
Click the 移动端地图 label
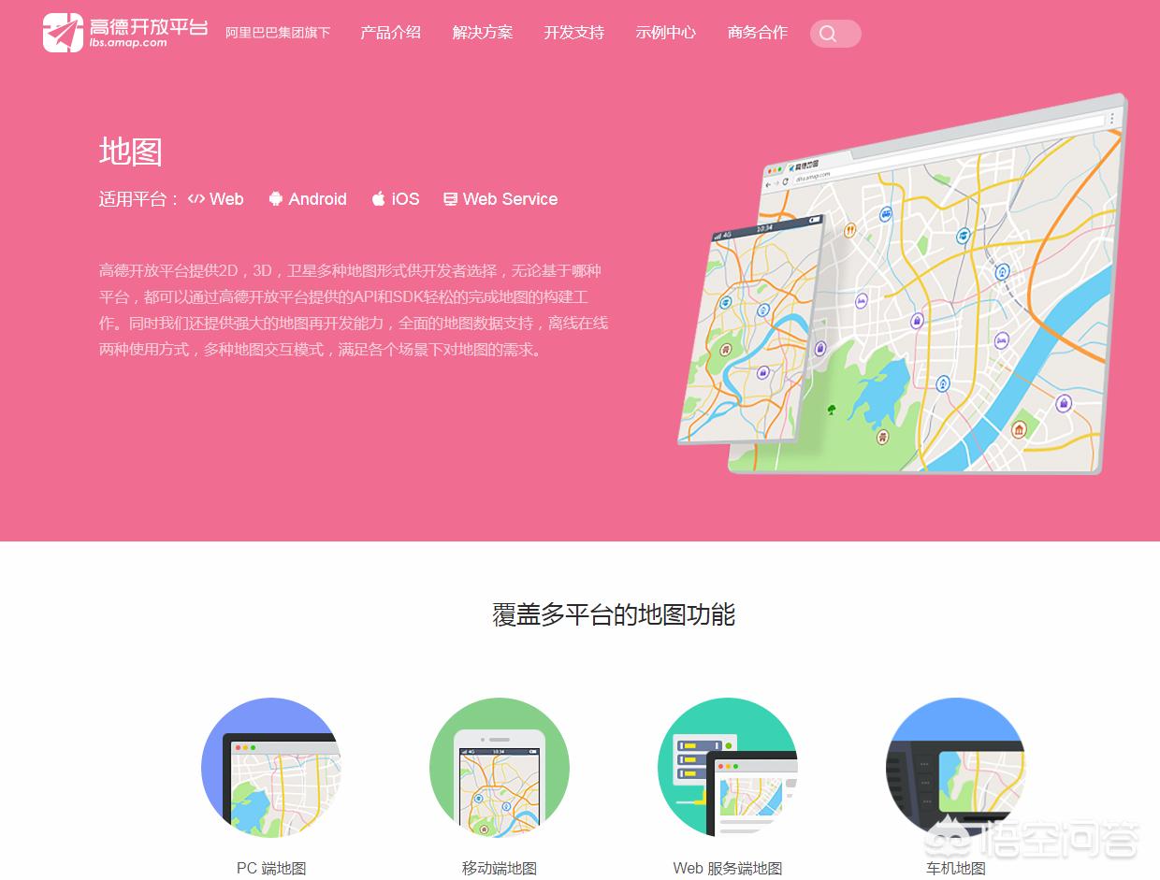[500, 869]
